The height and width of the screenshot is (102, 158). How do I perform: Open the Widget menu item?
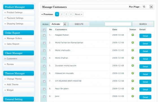tap(19, 90)
